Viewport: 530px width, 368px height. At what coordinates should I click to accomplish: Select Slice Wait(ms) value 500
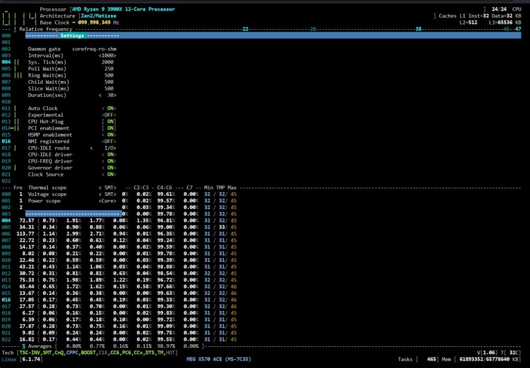pyautogui.click(x=109, y=88)
